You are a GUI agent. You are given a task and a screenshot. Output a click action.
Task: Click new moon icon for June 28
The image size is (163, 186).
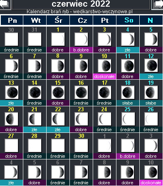click(35, 146)
